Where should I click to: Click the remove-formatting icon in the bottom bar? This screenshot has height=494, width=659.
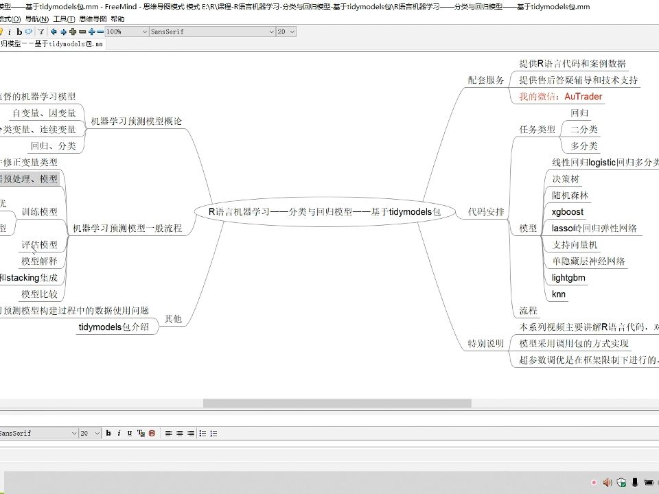[x=151, y=433]
